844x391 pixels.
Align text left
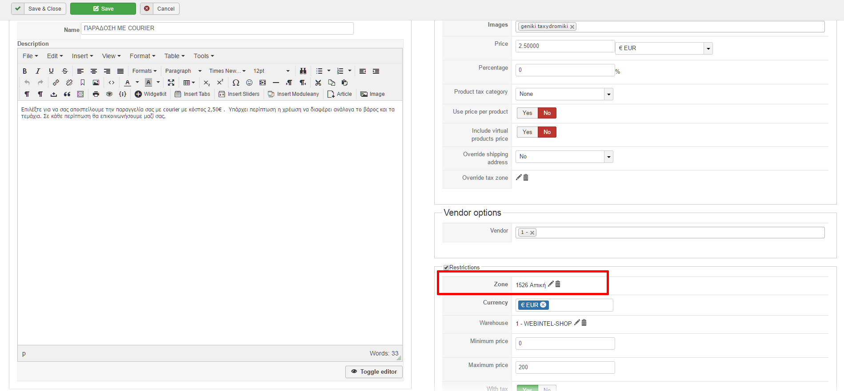[80, 71]
